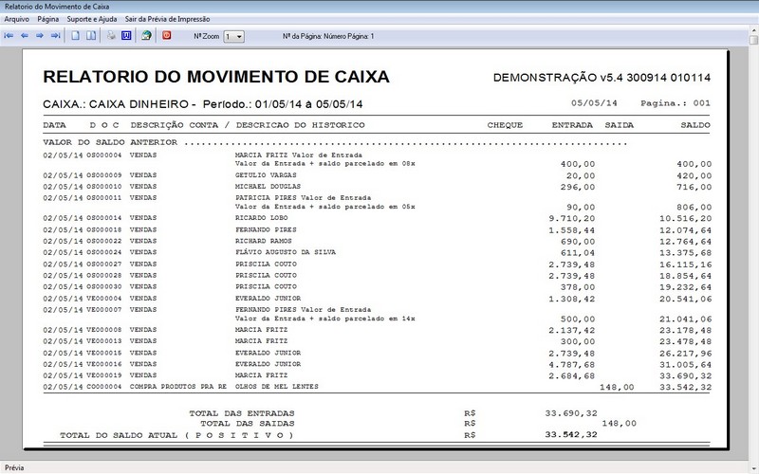This screenshot has height=474, width=759.
Task: Click TOTAL DAS SAIDAS label
Action: pyautogui.click(x=248, y=424)
